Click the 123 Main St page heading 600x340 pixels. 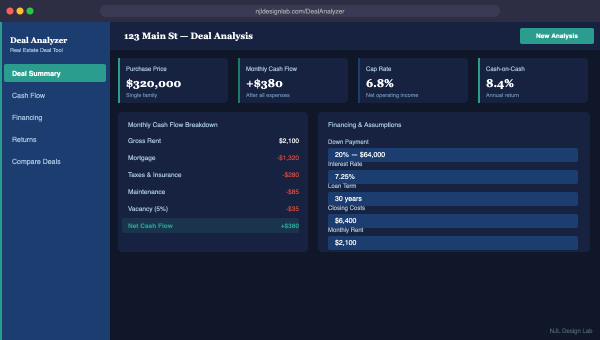point(188,36)
